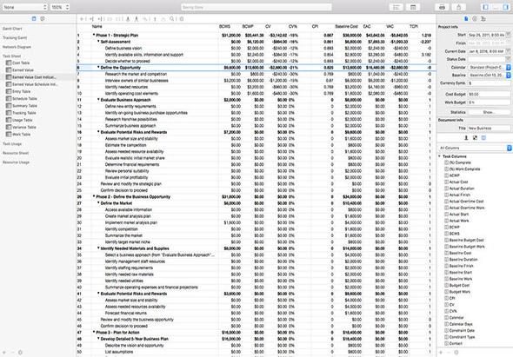
Task: Click the print icon in the toolbar
Action: pos(442,7)
